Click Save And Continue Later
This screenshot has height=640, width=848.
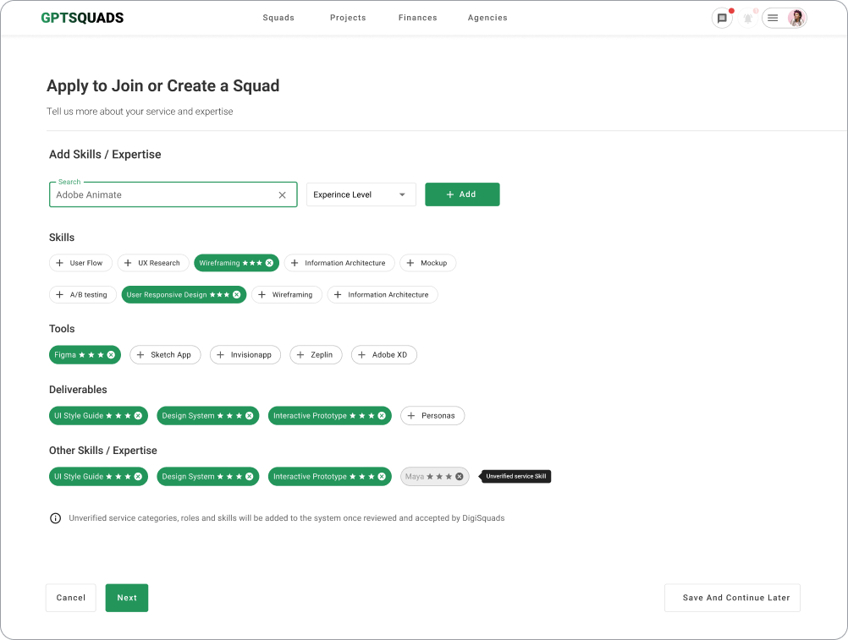tap(732, 598)
